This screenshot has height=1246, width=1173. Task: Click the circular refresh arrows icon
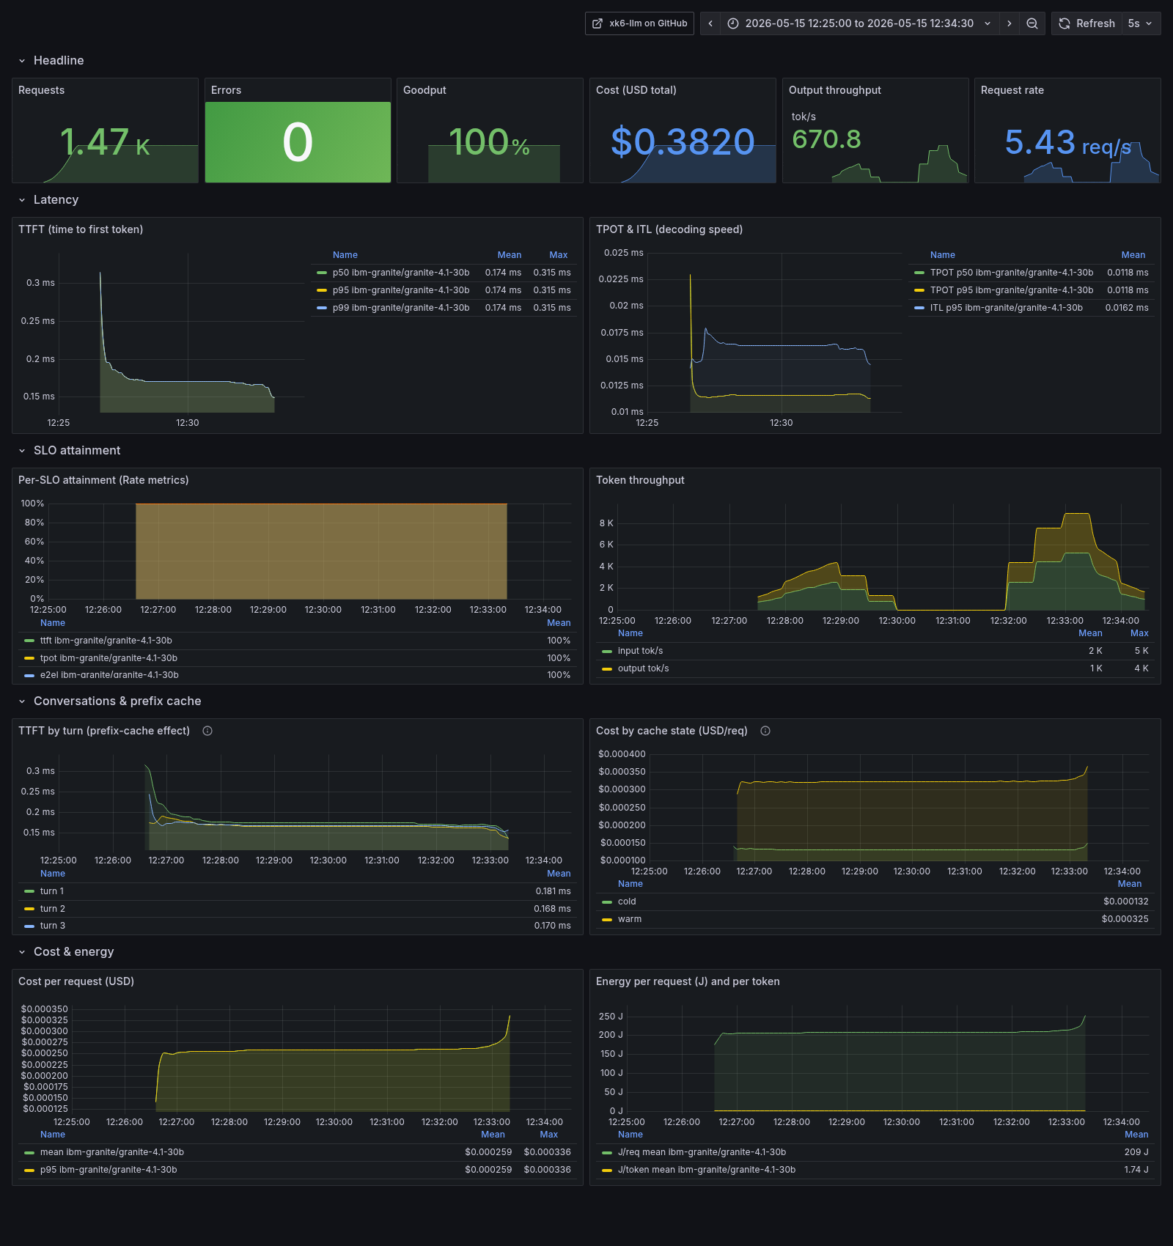[1064, 23]
